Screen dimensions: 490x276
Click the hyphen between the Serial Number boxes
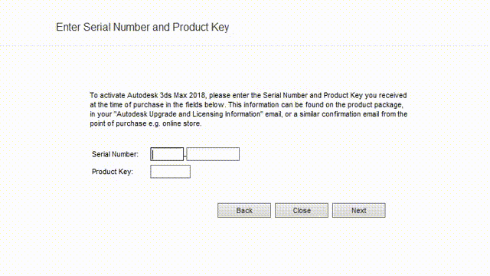click(185, 155)
